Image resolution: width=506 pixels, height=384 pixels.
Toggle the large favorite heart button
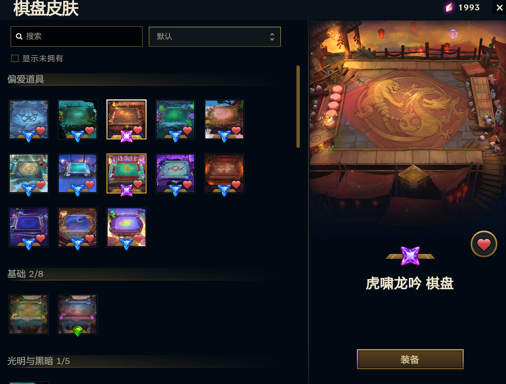coord(484,244)
